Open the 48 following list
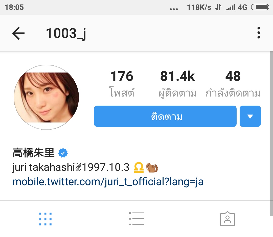The image size is (273, 237). pyautogui.click(x=233, y=84)
